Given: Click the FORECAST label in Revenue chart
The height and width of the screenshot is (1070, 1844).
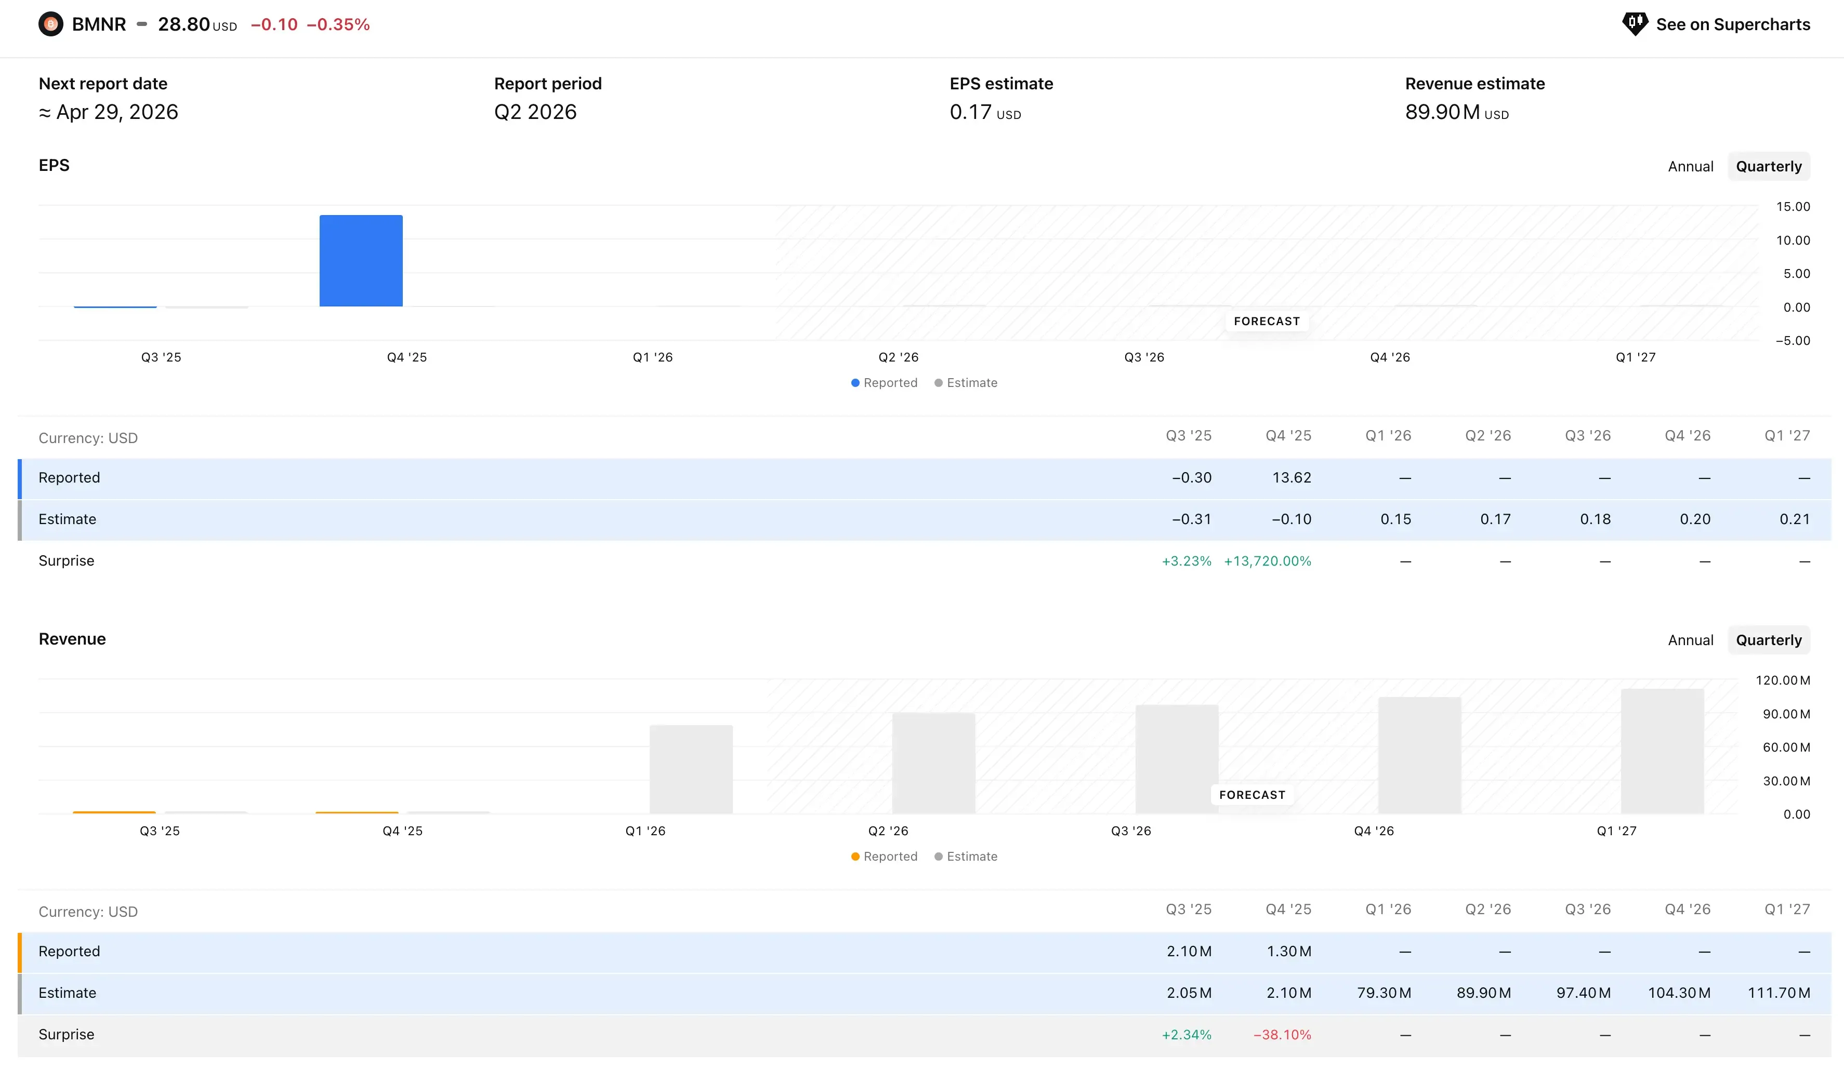Looking at the screenshot, I should (1252, 795).
